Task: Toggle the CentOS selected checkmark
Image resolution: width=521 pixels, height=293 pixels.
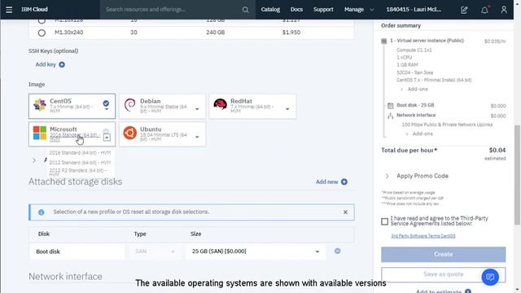Action: coord(106,103)
